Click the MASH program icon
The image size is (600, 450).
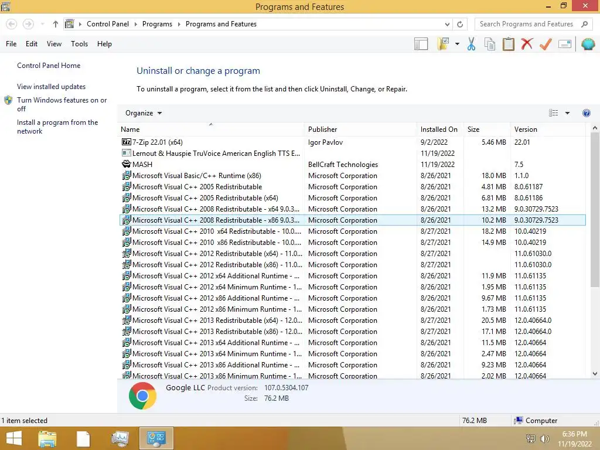127,164
